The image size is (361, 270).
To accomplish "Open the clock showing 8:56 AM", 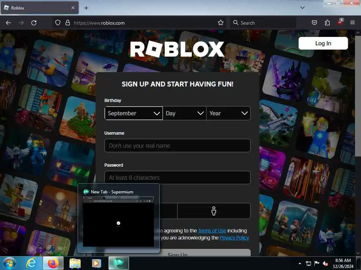I will (x=343, y=263).
